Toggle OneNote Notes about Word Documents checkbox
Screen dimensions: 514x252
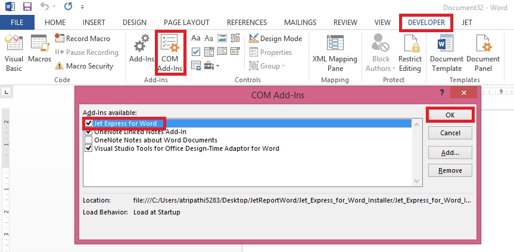(x=89, y=140)
